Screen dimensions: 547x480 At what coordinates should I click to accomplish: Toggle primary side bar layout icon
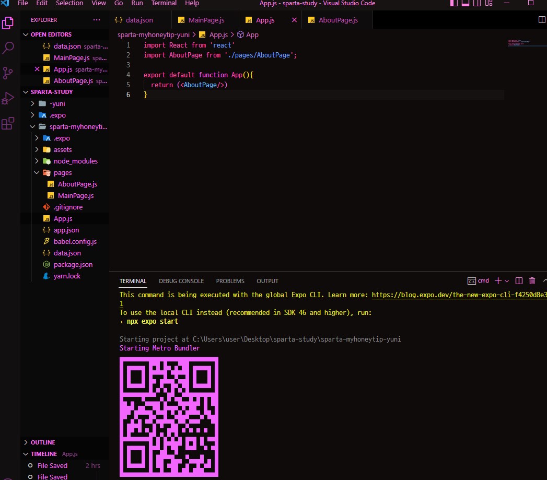(x=454, y=3)
